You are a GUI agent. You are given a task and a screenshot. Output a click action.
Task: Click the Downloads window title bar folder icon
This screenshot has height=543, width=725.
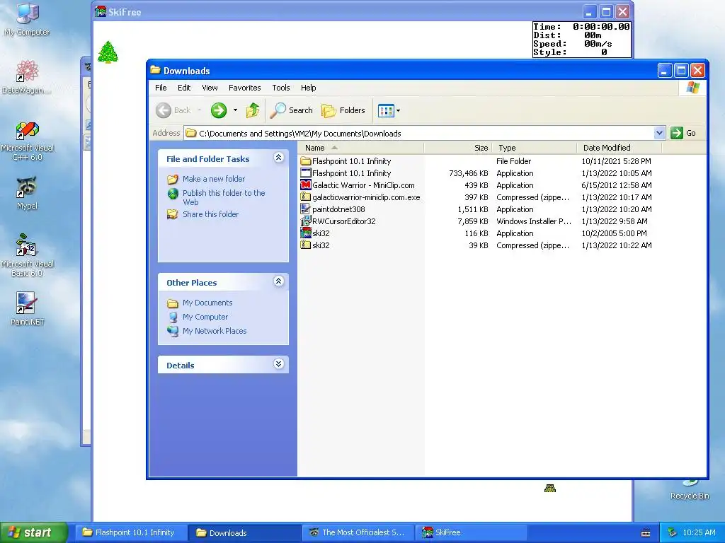click(x=155, y=70)
